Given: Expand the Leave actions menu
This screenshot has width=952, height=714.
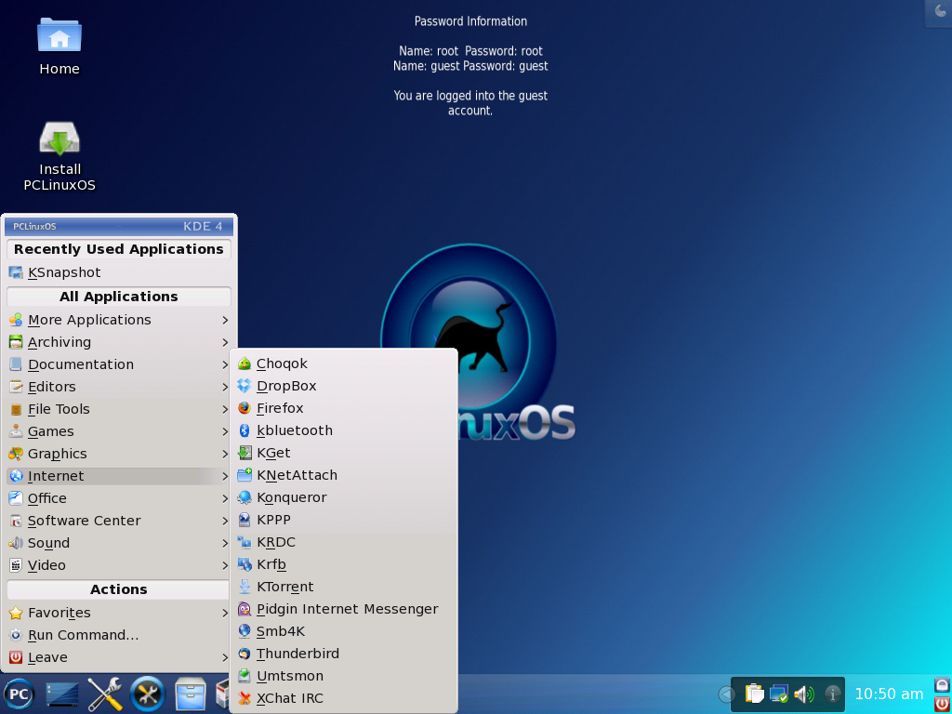Looking at the screenshot, I should (46, 657).
